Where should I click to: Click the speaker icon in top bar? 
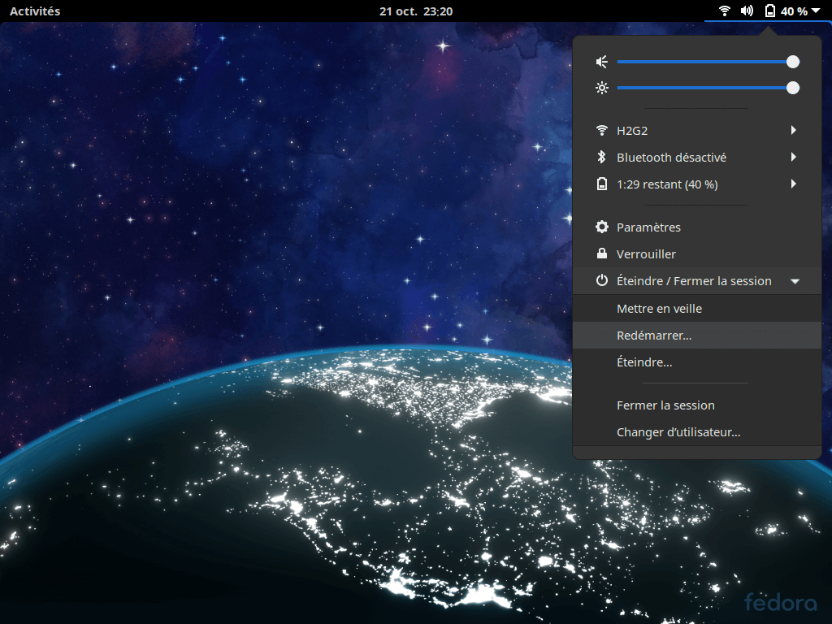(x=747, y=11)
